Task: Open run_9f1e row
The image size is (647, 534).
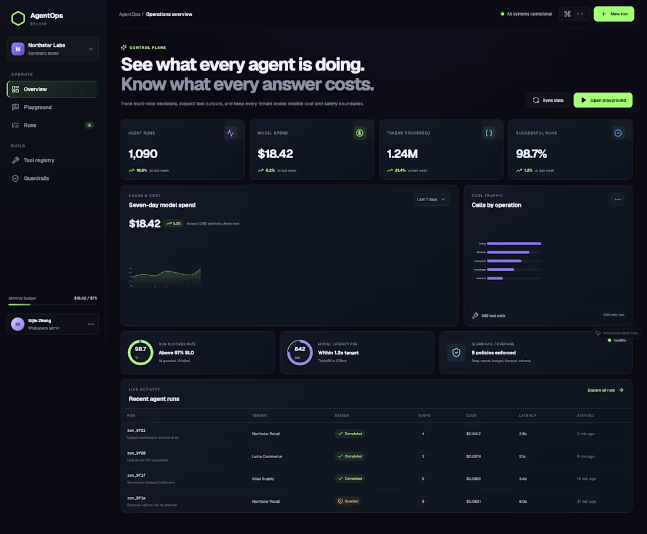Action: [376, 502]
